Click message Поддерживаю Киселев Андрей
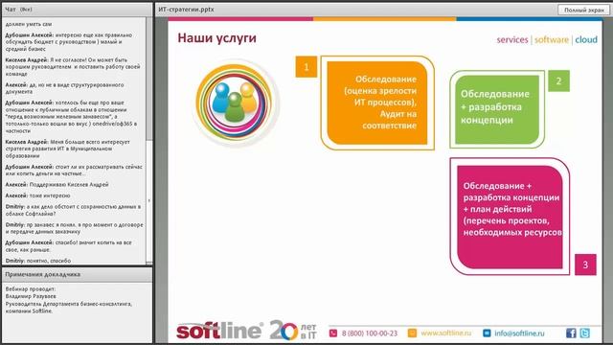The width and height of the screenshot is (613, 345). pyautogui.click(x=57, y=184)
